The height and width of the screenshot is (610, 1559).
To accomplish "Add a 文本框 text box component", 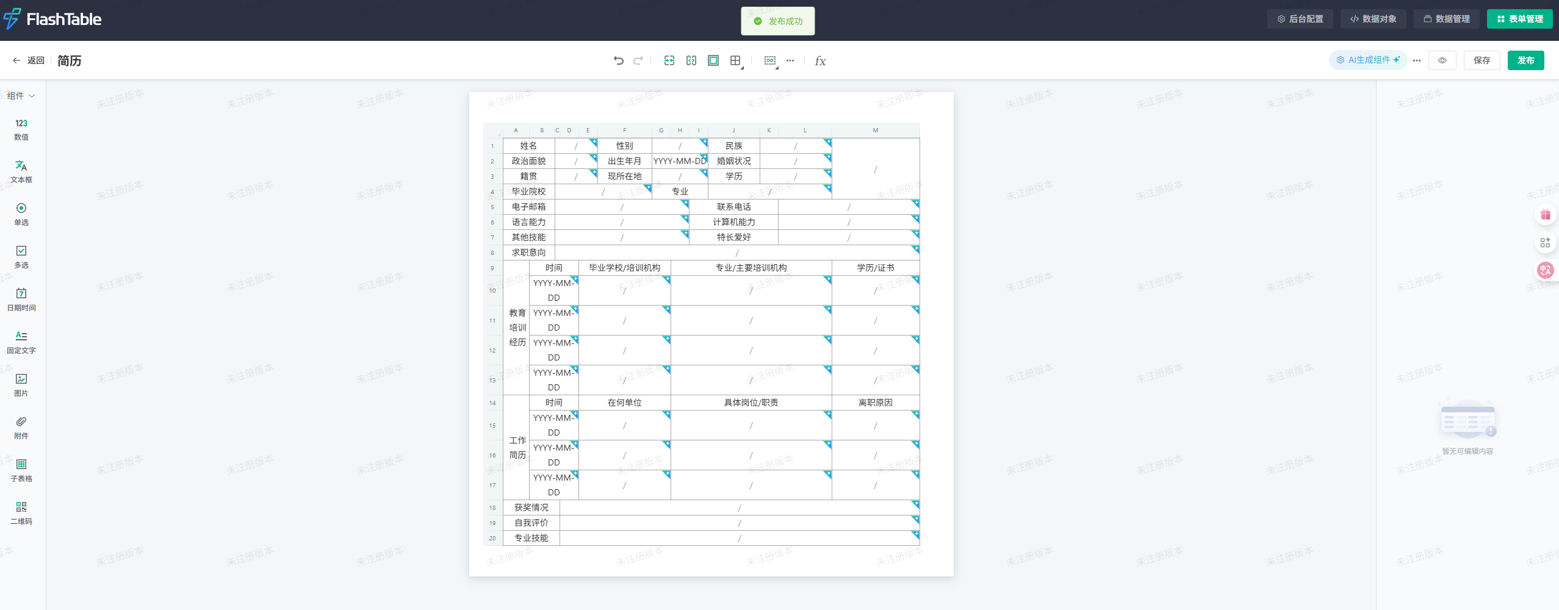I will click(21, 172).
